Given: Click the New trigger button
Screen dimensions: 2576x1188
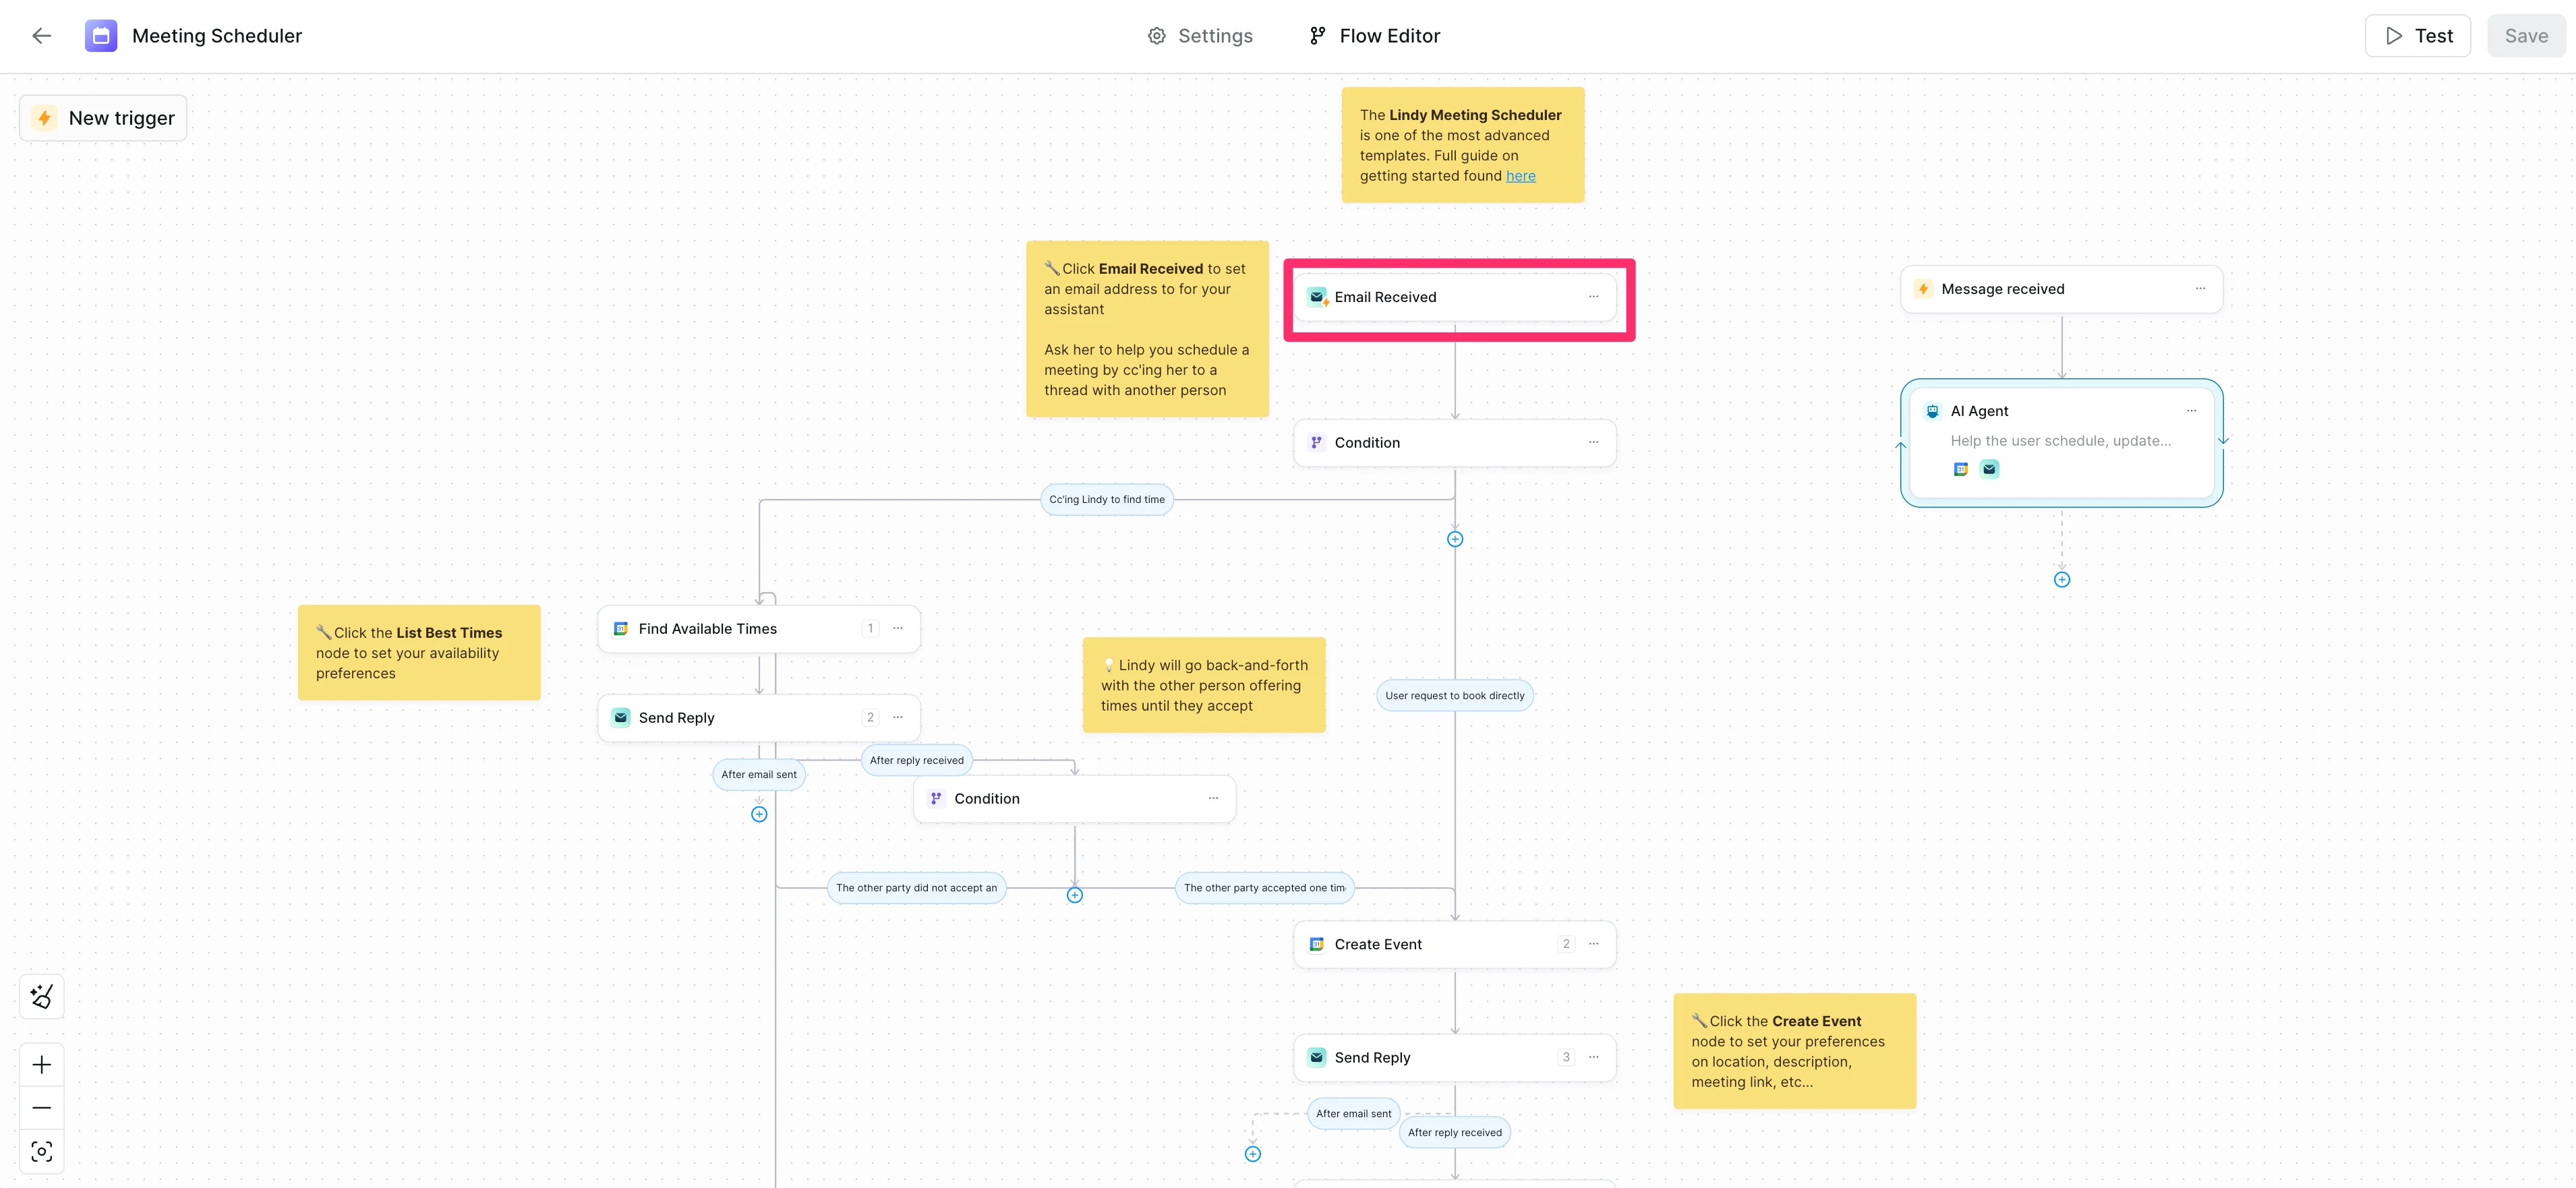Looking at the screenshot, I should (103, 118).
